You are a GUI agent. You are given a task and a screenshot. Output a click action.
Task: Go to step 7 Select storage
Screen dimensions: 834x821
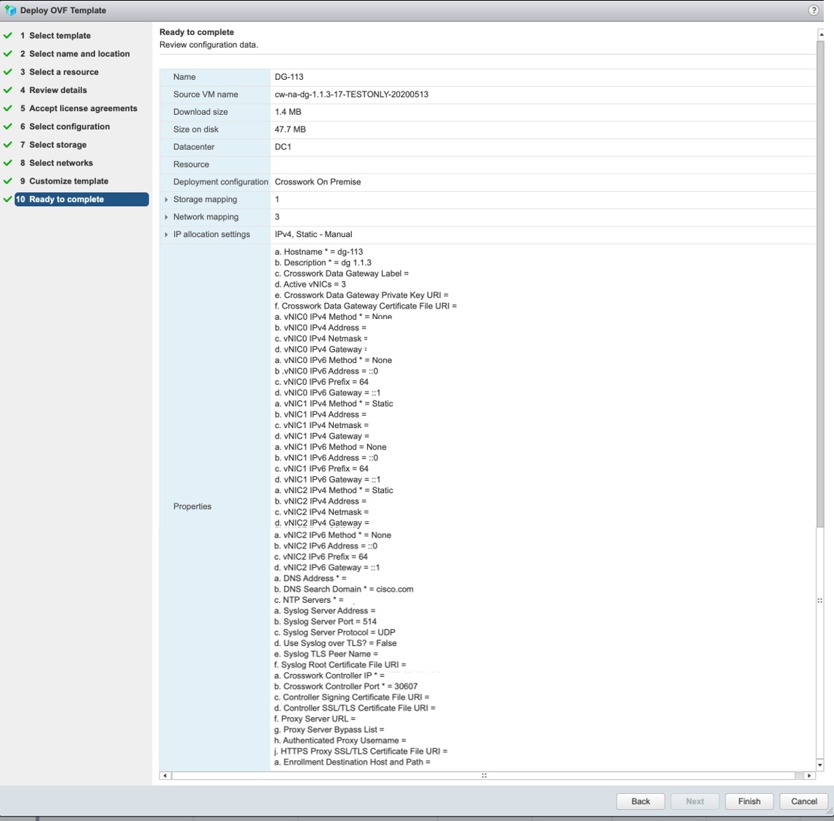tap(53, 145)
